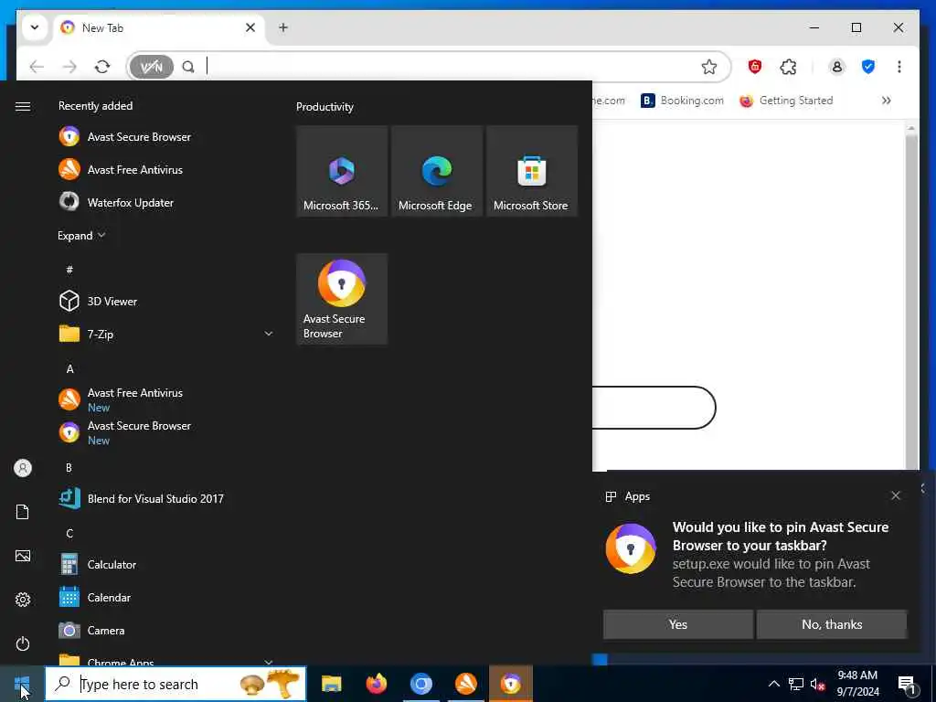Open File Explorer from the taskbar
936x702 pixels.
pos(331,684)
